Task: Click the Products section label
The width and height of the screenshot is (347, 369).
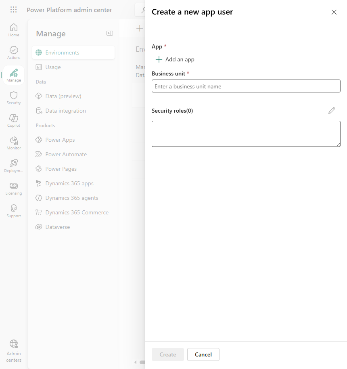Action: tap(45, 126)
